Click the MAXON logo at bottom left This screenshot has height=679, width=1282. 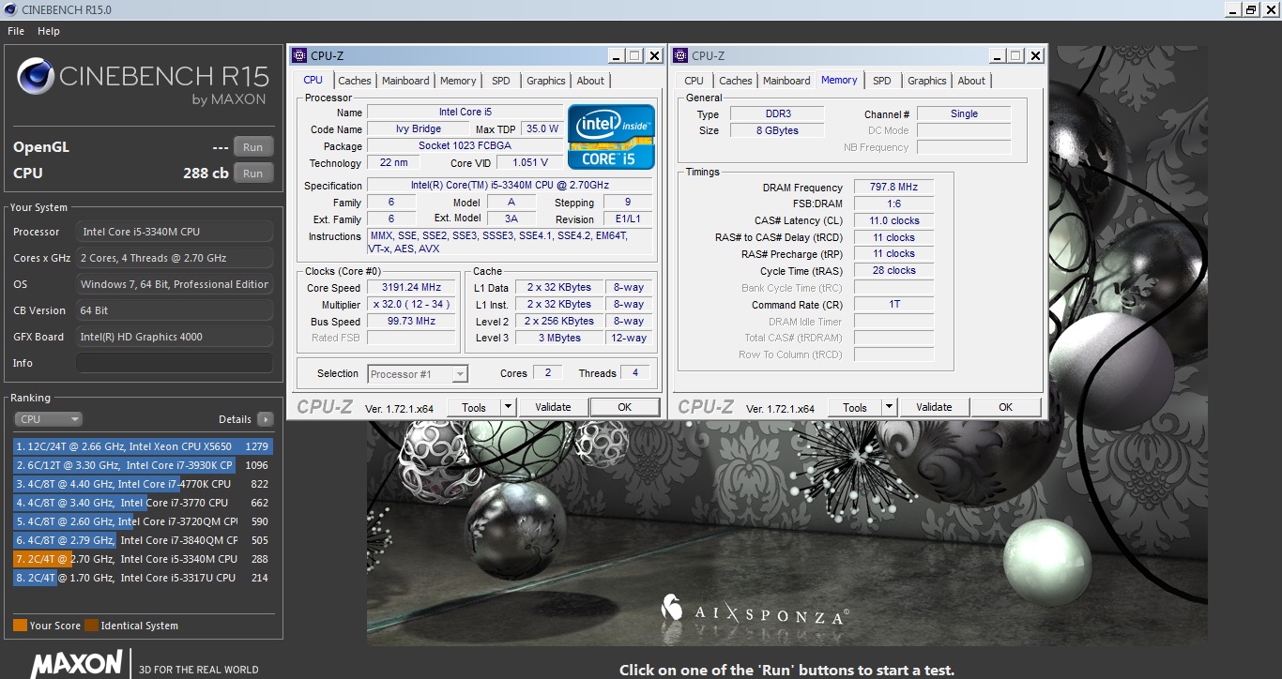[x=77, y=664]
